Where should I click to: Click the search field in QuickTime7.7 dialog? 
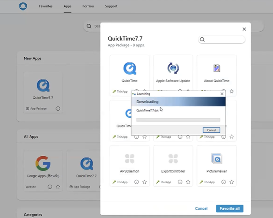pos(222,40)
